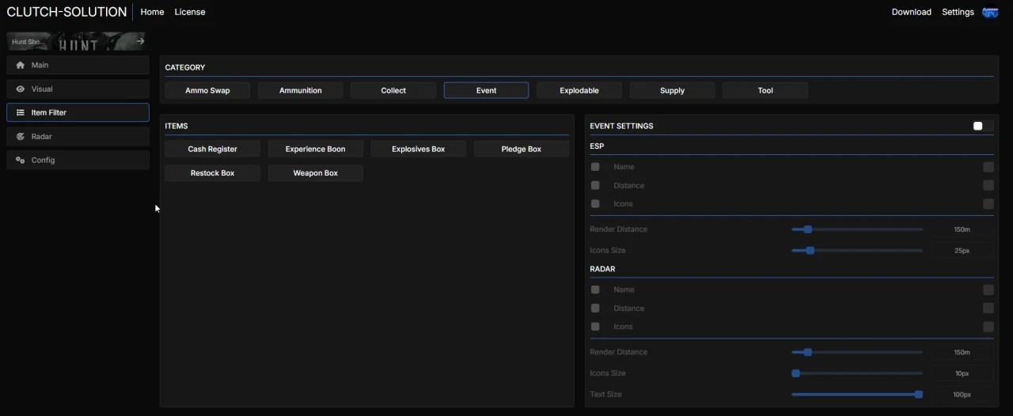Enable Radar Distance checkbox
Screen dimensions: 1013x416
(x=595, y=308)
